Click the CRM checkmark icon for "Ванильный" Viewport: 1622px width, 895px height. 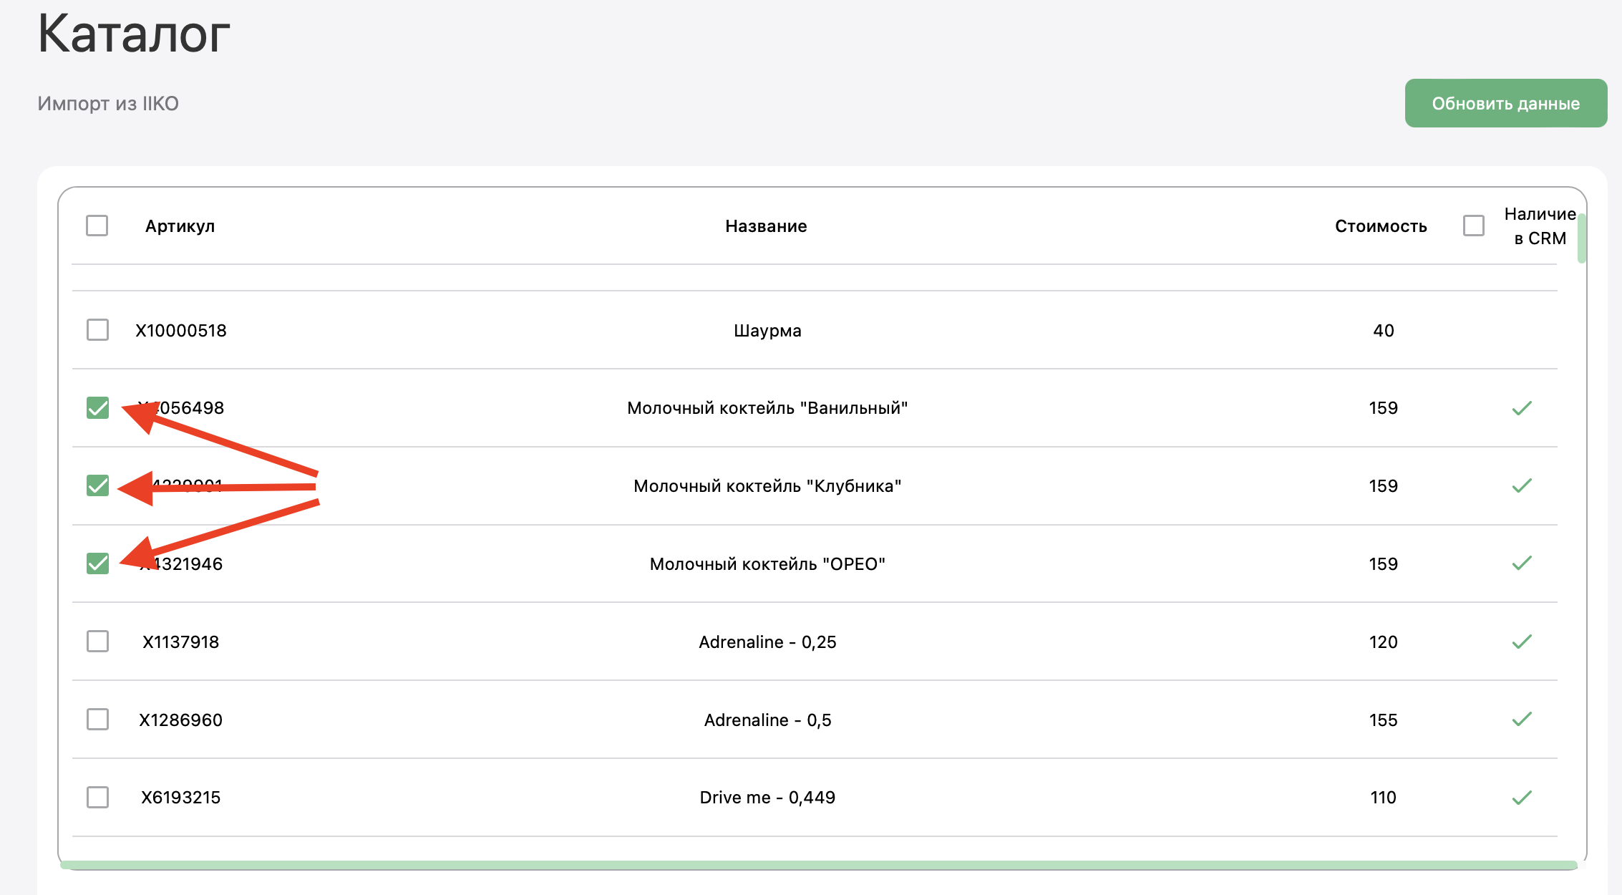point(1522,408)
